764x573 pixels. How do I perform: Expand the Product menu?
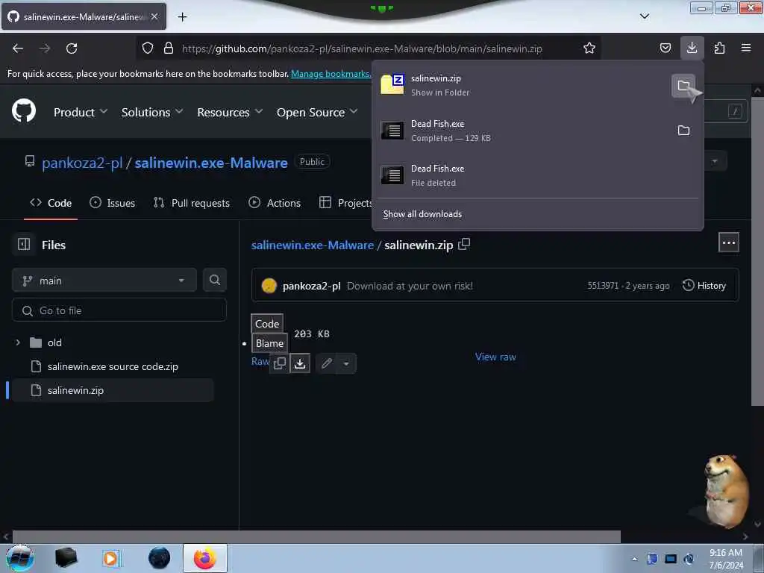81,112
